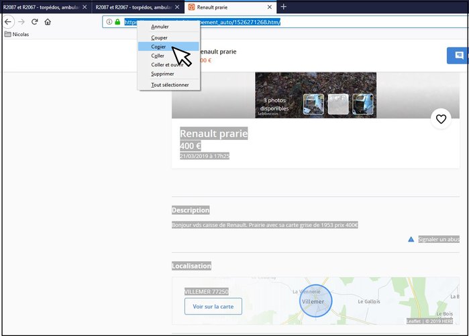Click the warning triangle abuse icon
This screenshot has height=336, width=469.
pos(411,240)
